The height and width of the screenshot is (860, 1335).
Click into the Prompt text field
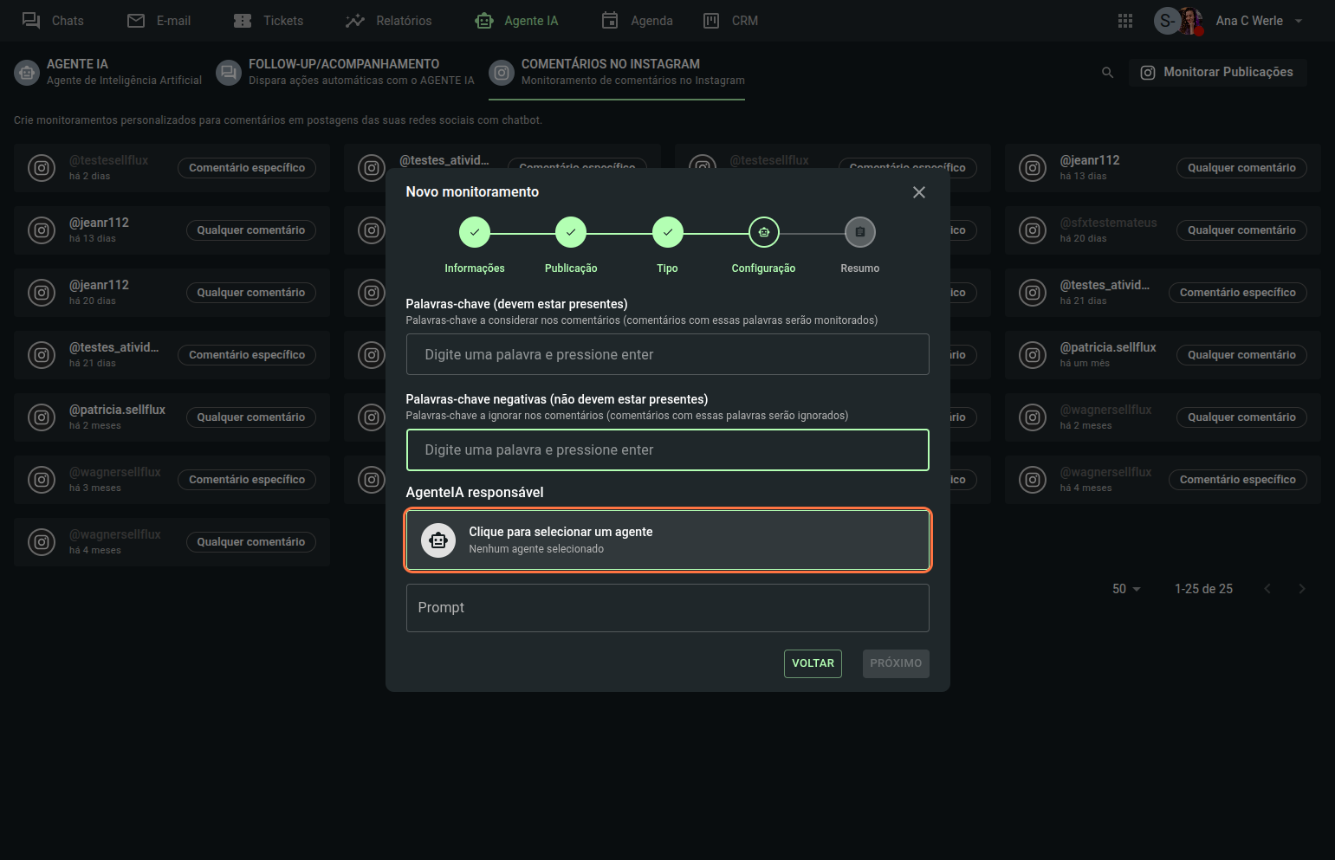[667, 608]
